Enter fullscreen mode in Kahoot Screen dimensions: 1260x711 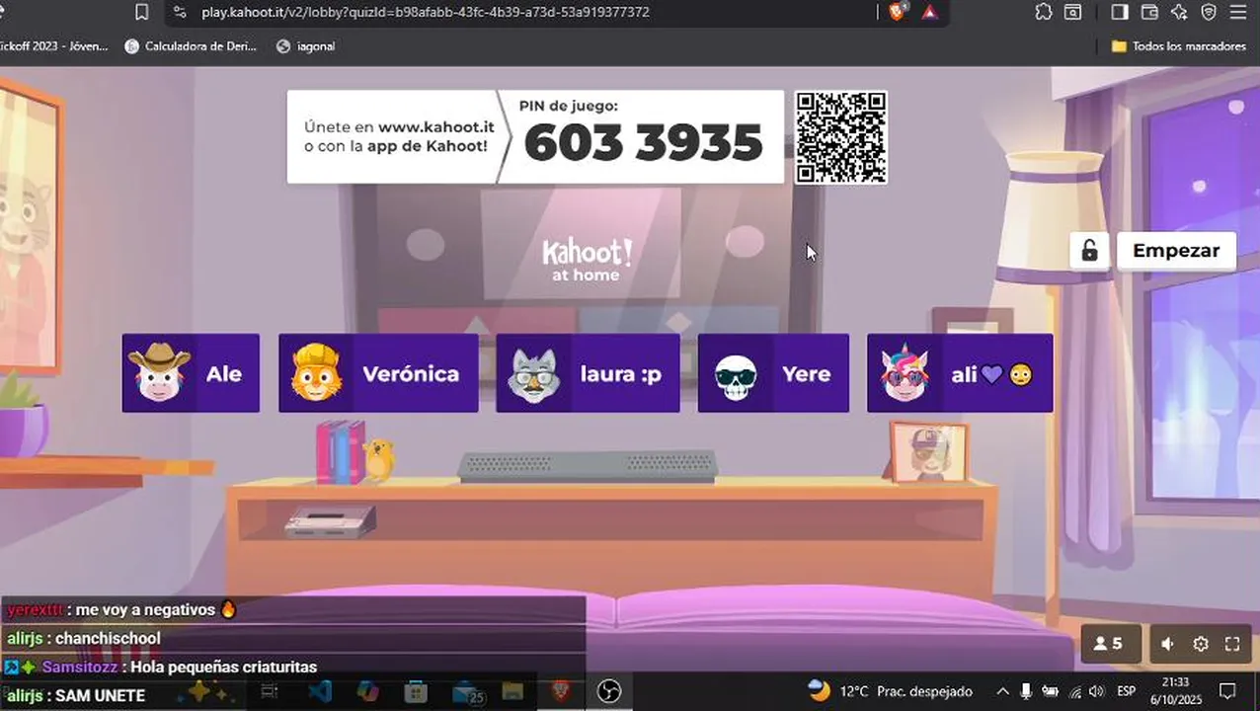1232,644
